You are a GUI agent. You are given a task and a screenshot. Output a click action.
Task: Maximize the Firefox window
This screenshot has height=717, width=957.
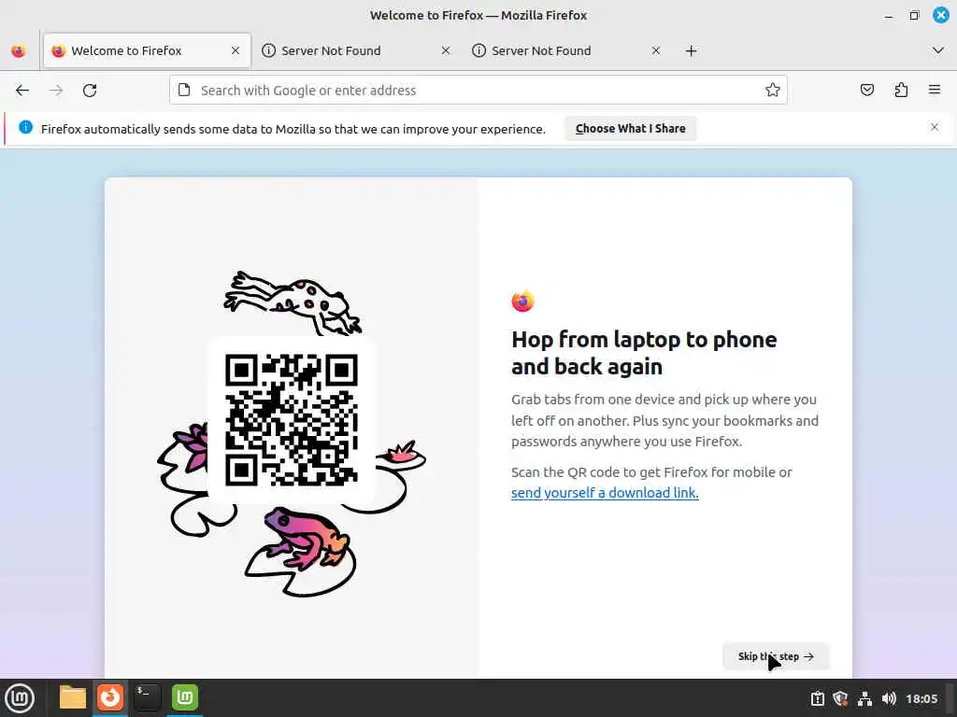[x=914, y=16]
